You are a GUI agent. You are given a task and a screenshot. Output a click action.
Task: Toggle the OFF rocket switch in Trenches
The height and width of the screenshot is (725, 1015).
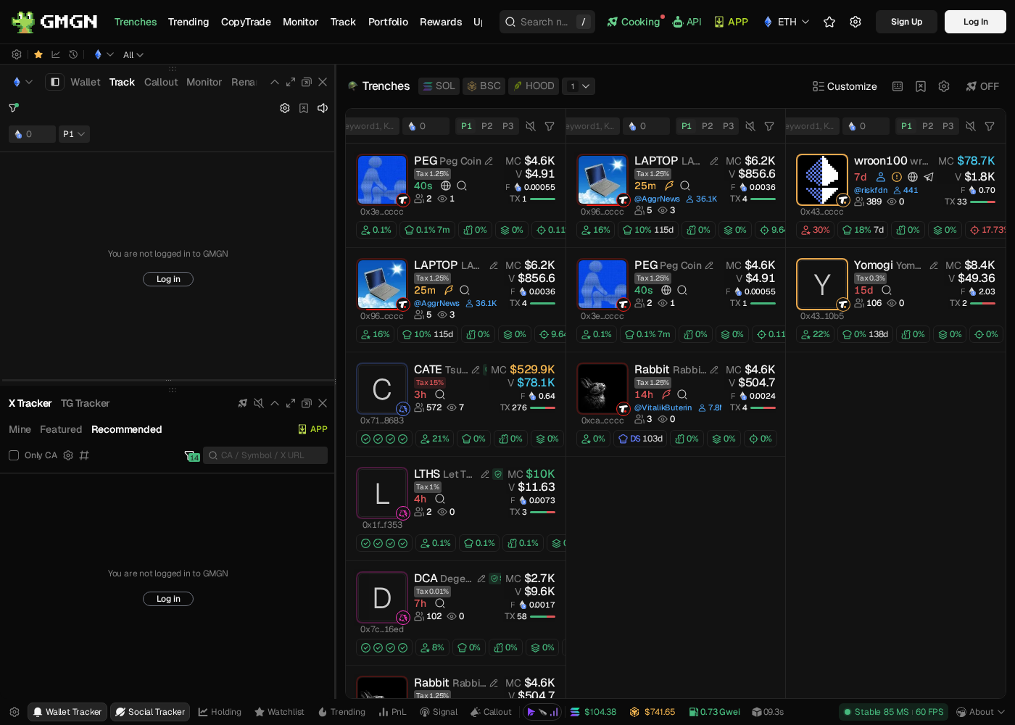point(982,86)
